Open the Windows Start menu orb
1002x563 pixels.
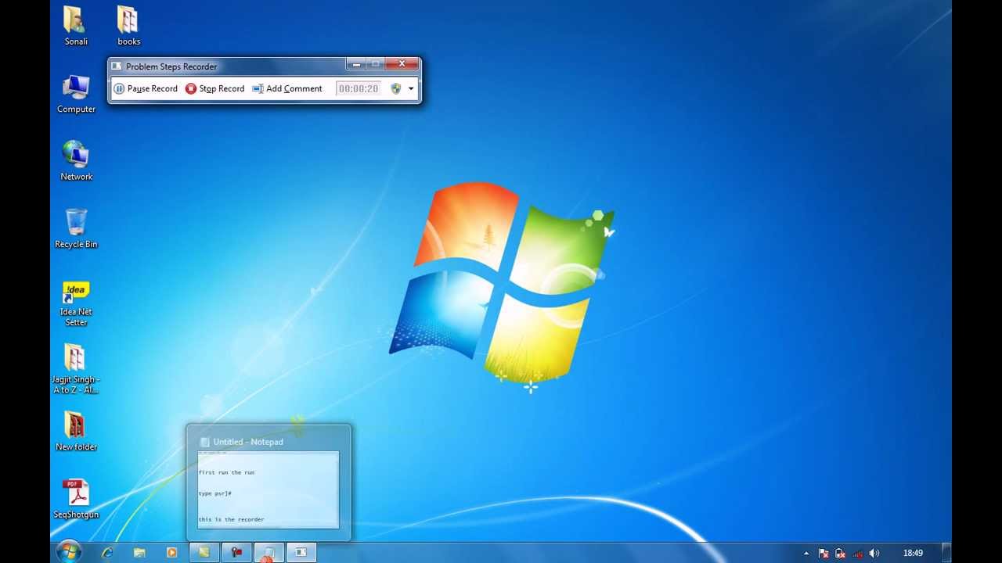pyautogui.click(x=69, y=552)
